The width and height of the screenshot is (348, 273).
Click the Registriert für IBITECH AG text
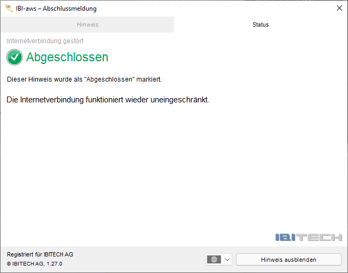40,254
